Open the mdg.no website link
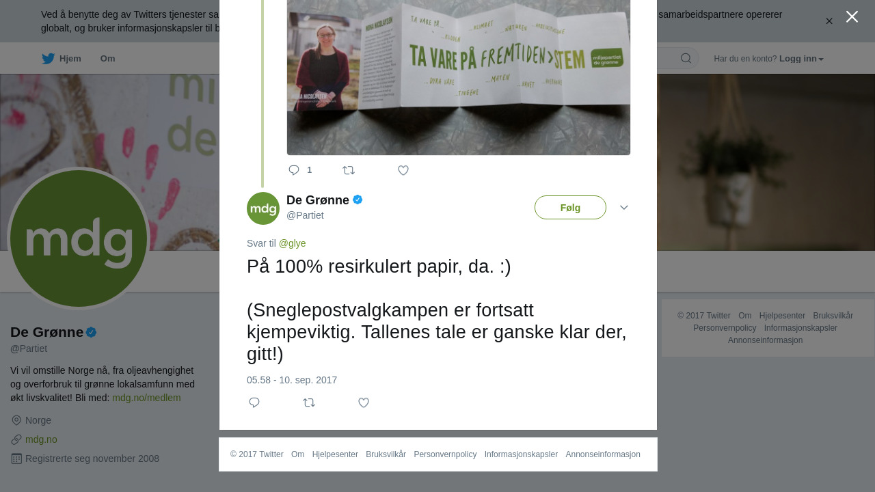This screenshot has width=875, height=492. [x=41, y=439]
